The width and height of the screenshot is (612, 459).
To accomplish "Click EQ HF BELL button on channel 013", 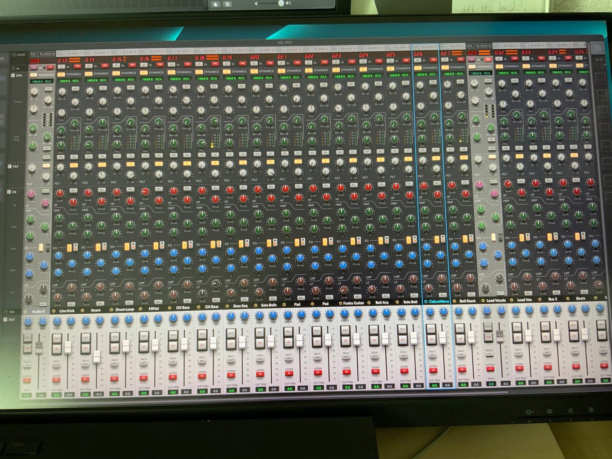I will click(73, 191).
